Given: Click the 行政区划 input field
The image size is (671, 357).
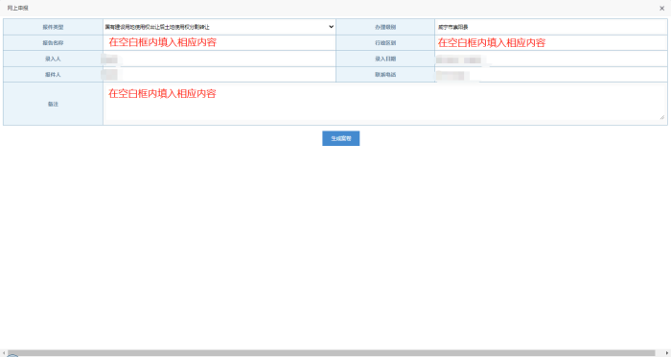Looking at the screenshot, I should [551, 42].
